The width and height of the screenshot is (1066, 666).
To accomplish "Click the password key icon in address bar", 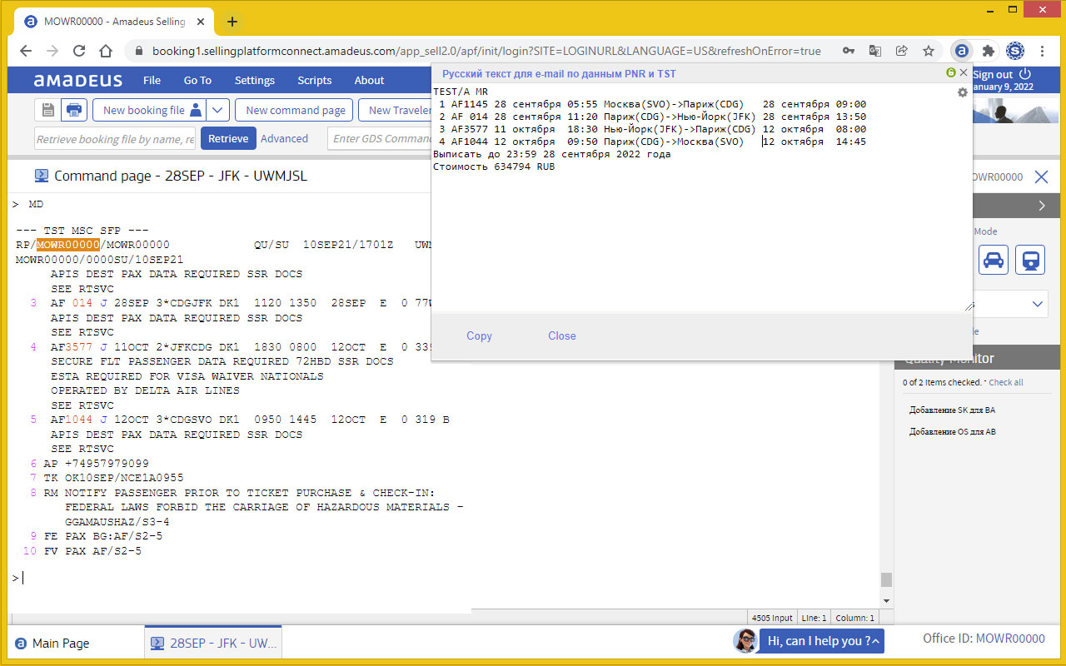I will (848, 51).
